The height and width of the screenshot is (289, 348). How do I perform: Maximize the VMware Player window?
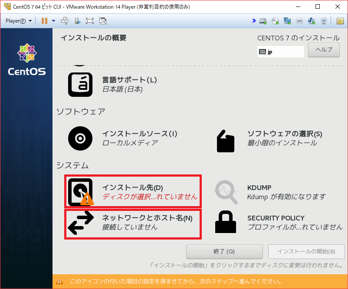318,7
